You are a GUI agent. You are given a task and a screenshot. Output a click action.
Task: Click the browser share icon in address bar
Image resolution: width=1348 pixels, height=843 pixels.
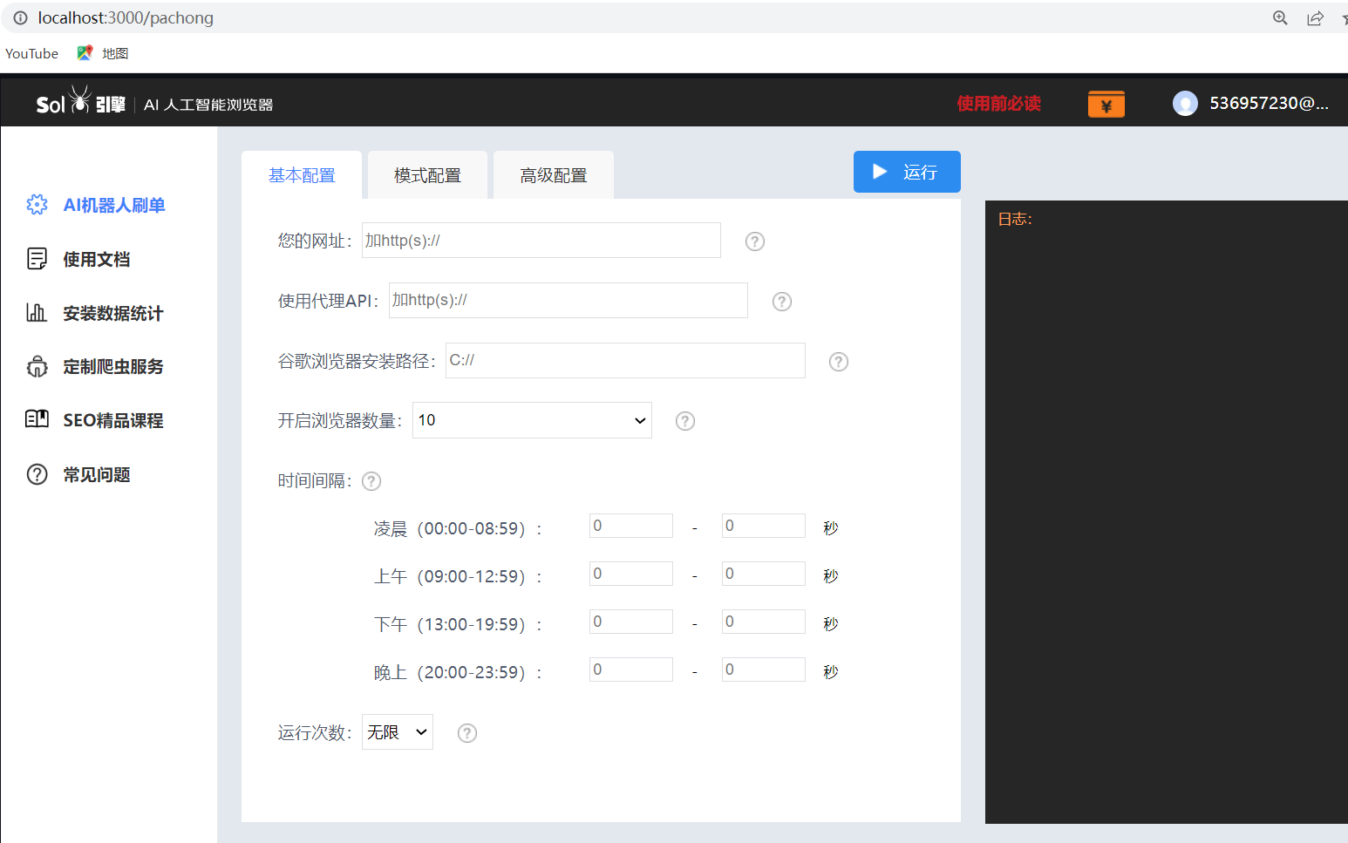(1315, 17)
